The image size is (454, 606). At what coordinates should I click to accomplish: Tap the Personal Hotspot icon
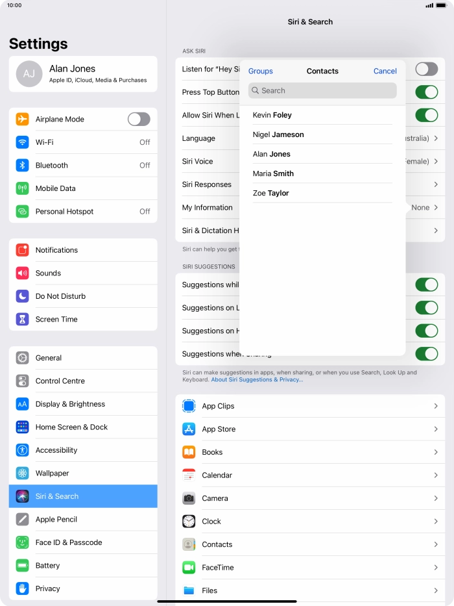pos(23,211)
